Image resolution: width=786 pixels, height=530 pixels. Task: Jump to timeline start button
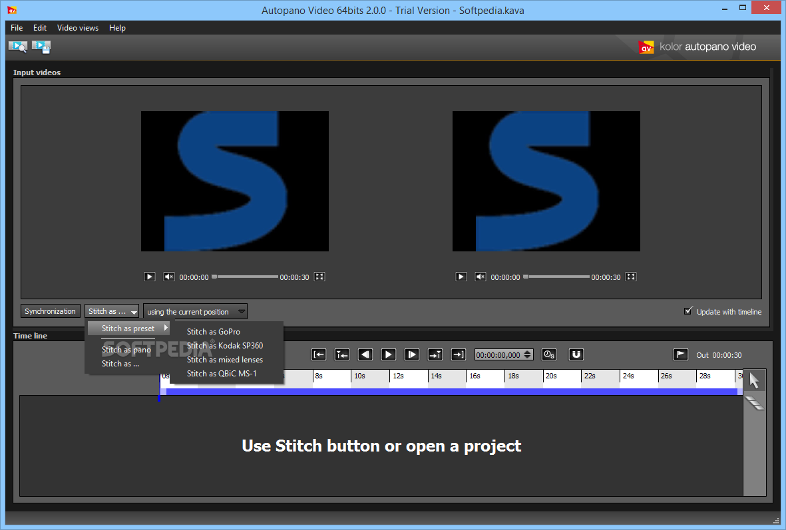click(x=319, y=354)
